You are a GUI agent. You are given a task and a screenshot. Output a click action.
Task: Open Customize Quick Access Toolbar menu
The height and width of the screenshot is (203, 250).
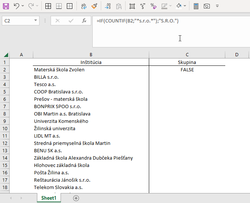coord(217,6)
